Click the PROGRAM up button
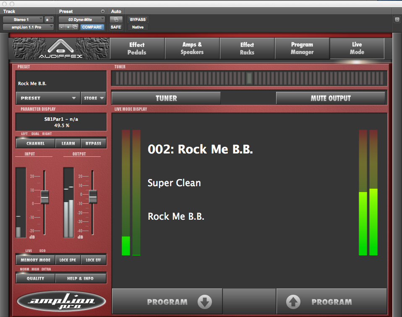 (x=332, y=301)
